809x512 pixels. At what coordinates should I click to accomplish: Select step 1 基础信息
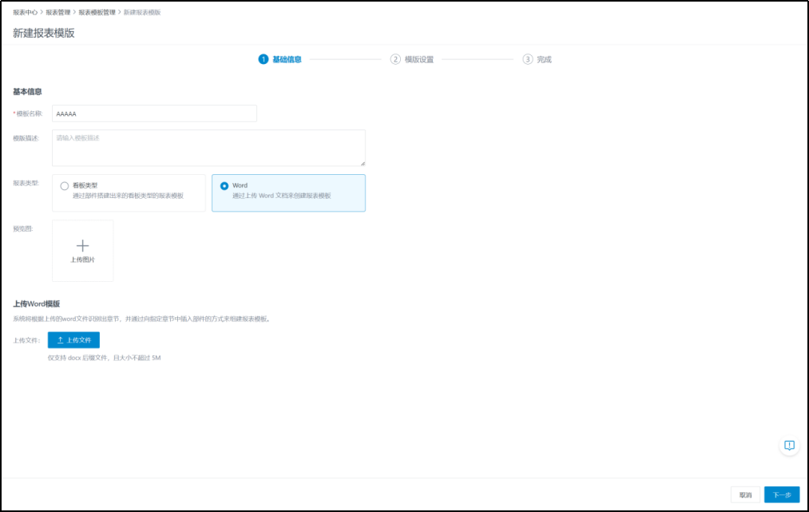tap(280, 59)
